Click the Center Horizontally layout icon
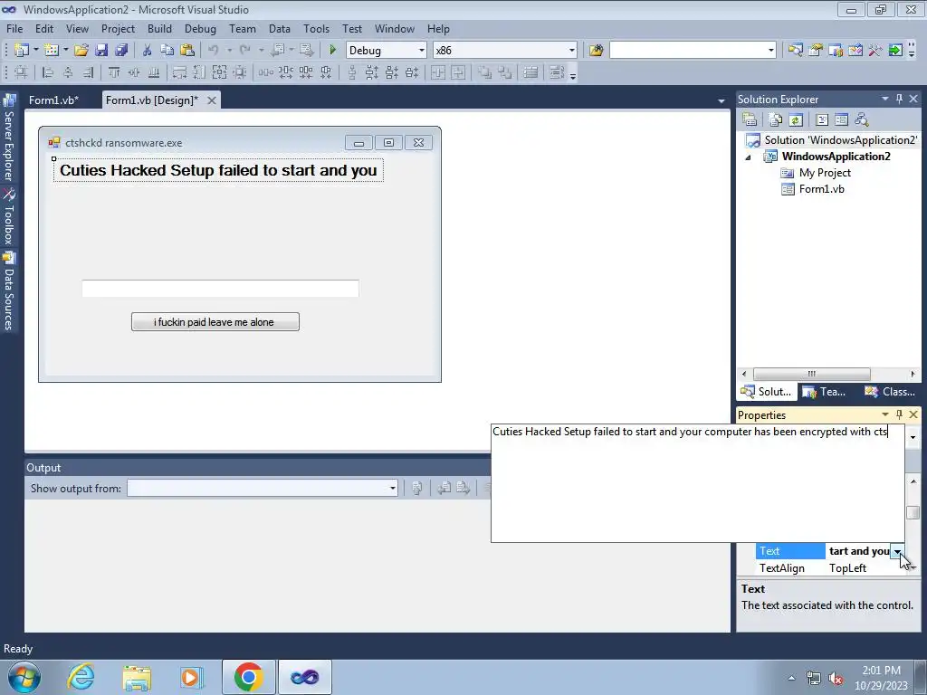Screen dimensions: 927x695 pyautogui.click(x=438, y=72)
